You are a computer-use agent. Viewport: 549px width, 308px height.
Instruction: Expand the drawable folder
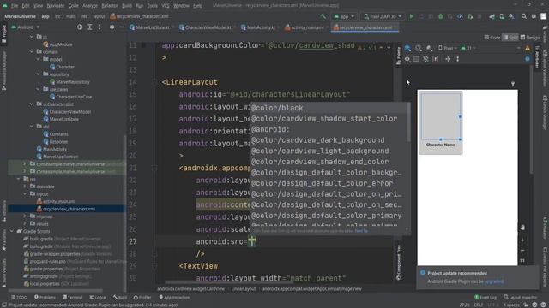click(25, 187)
